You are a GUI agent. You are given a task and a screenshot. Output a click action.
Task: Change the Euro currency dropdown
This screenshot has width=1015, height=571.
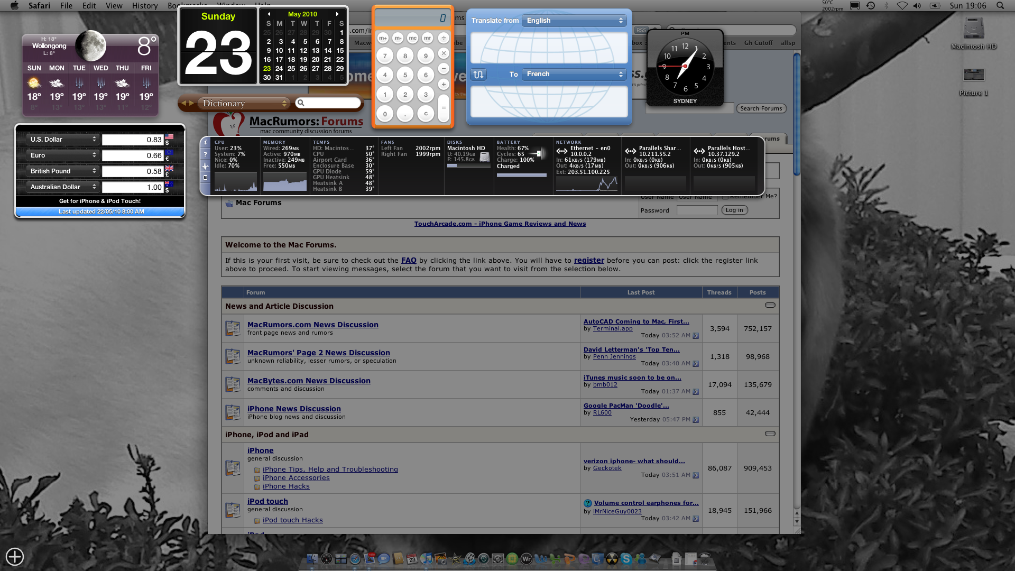tap(63, 155)
